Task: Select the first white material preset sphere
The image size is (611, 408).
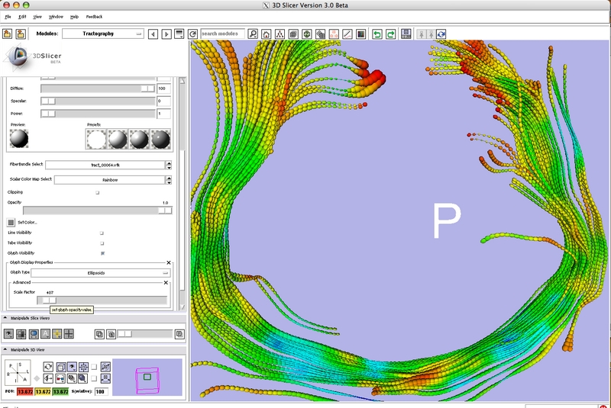Action: tap(96, 139)
